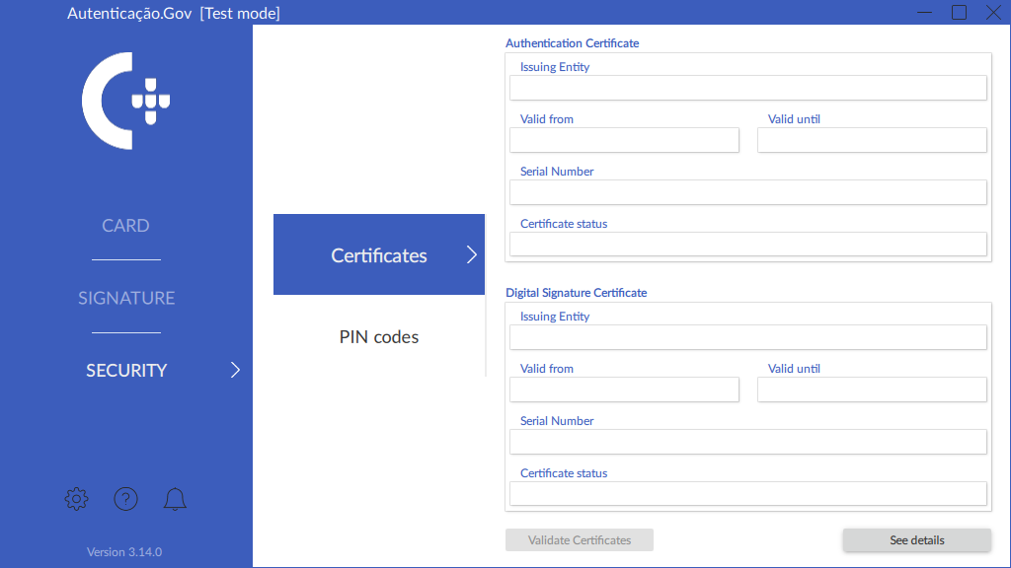
Task: Maximize the application window
Action: [x=959, y=13]
